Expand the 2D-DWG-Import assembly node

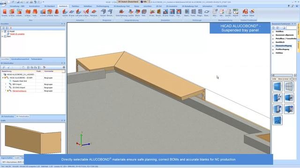point(6,87)
